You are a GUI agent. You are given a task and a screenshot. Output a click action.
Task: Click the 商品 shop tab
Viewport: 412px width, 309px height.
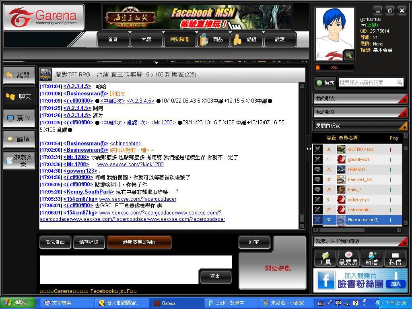coord(213,39)
